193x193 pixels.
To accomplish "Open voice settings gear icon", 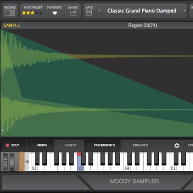I will click(x=177, y=145).
